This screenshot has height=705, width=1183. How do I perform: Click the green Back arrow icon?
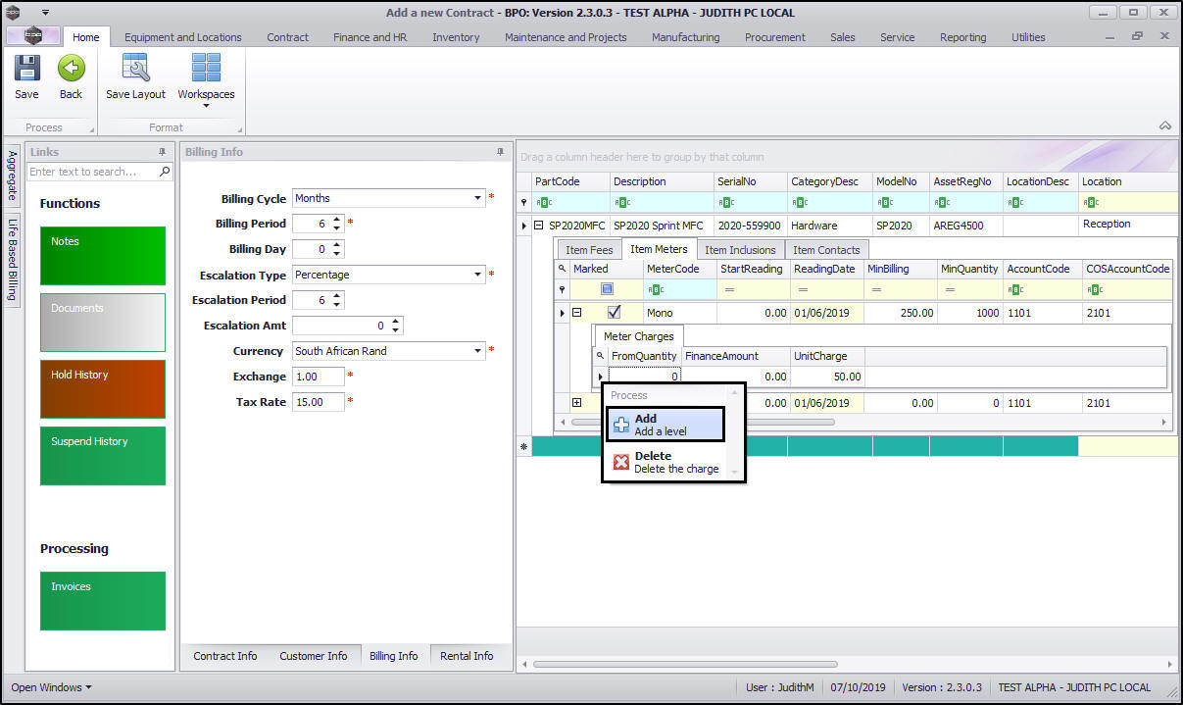pos(71,69)
